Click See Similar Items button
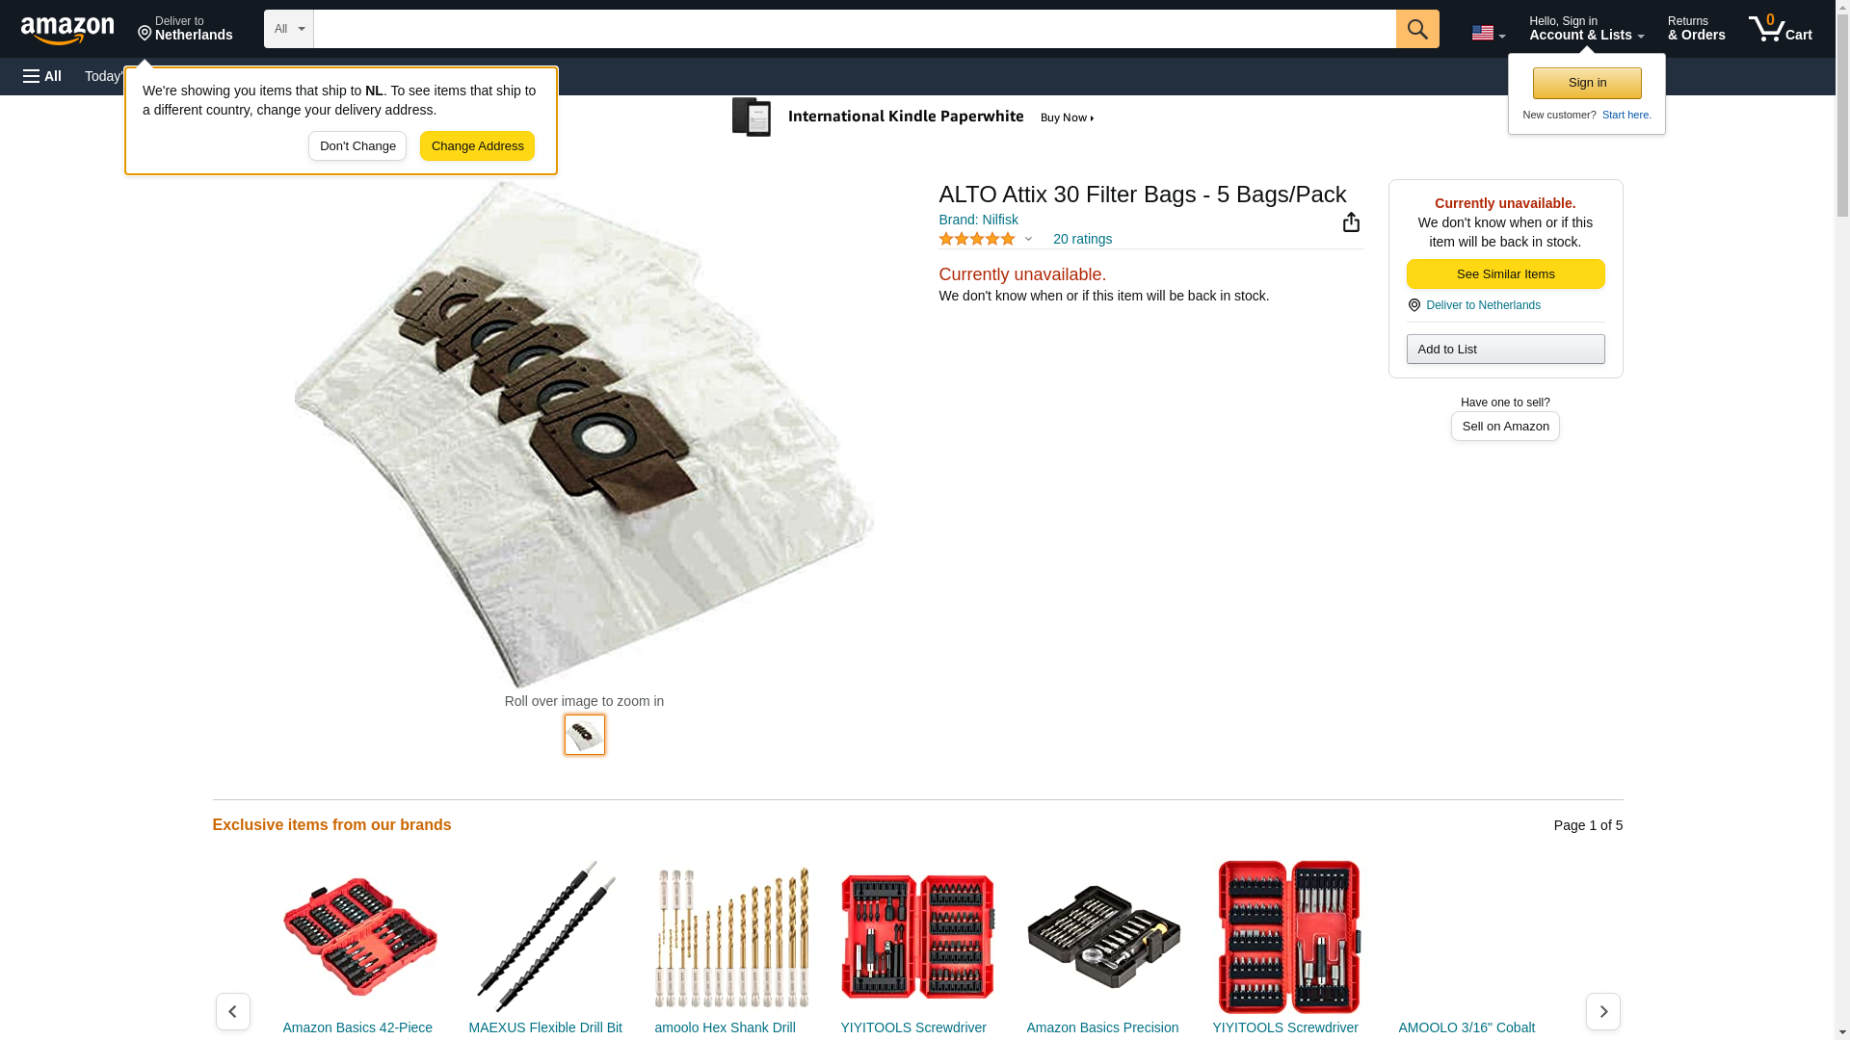This screenshot has height=1040, width=1850. [1505, 274]
